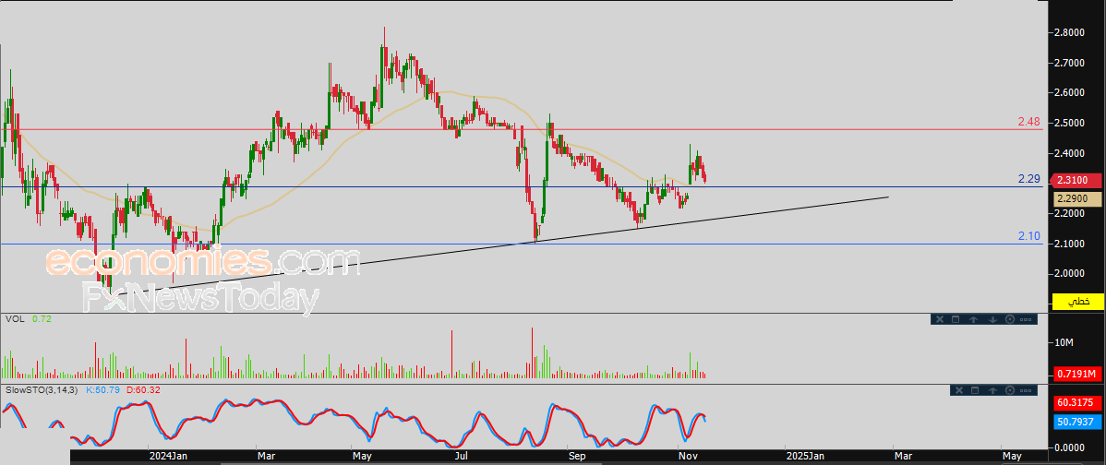Open SlowSTO panel more options menu

[1026, 390]
